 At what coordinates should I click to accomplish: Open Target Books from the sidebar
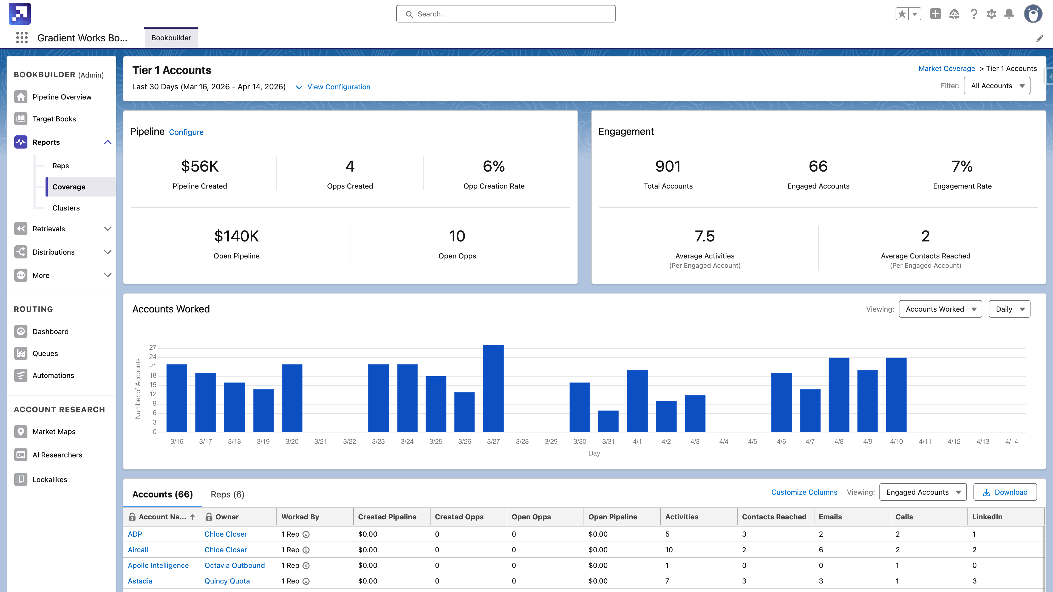(21, 119)
